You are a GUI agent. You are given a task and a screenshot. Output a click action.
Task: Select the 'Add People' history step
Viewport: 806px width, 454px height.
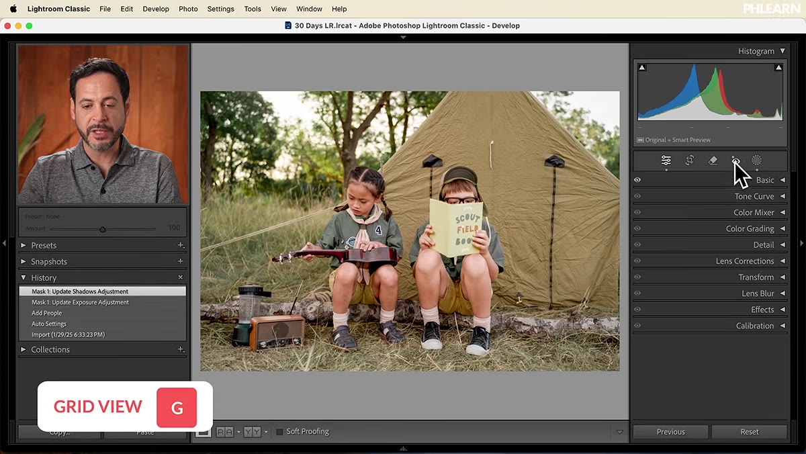point(102,313)
